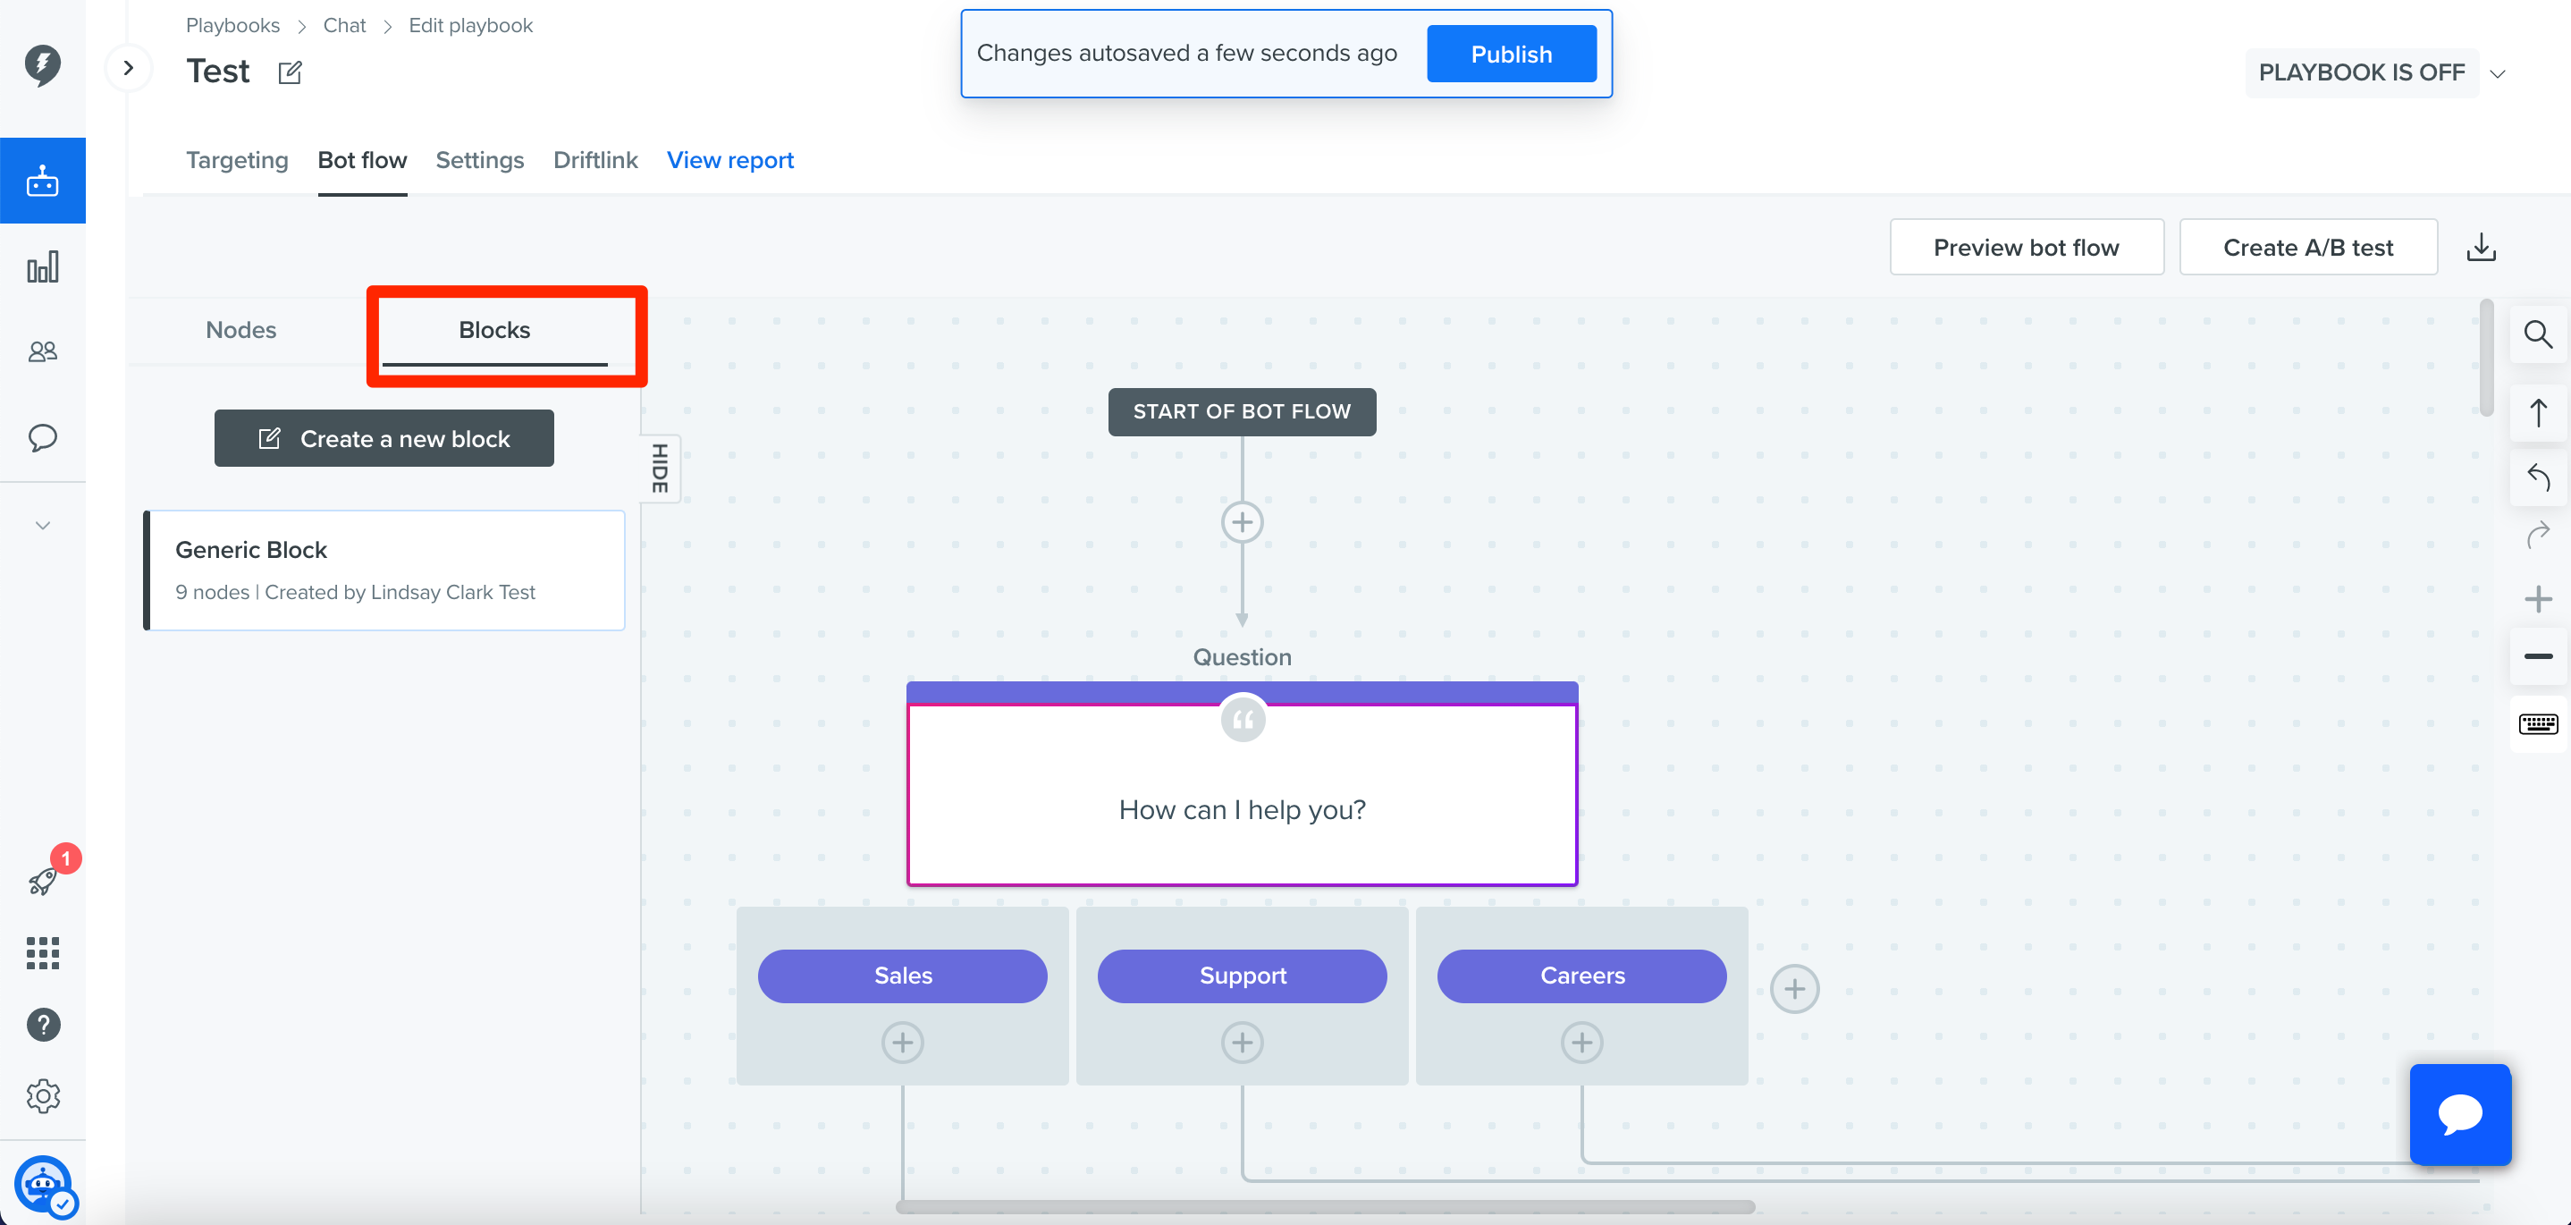The height and width of the screenshot is (1225, 2571).
Task: Zoom out on the canvas
Action: pyautogui.click(x=2538, y=656)
